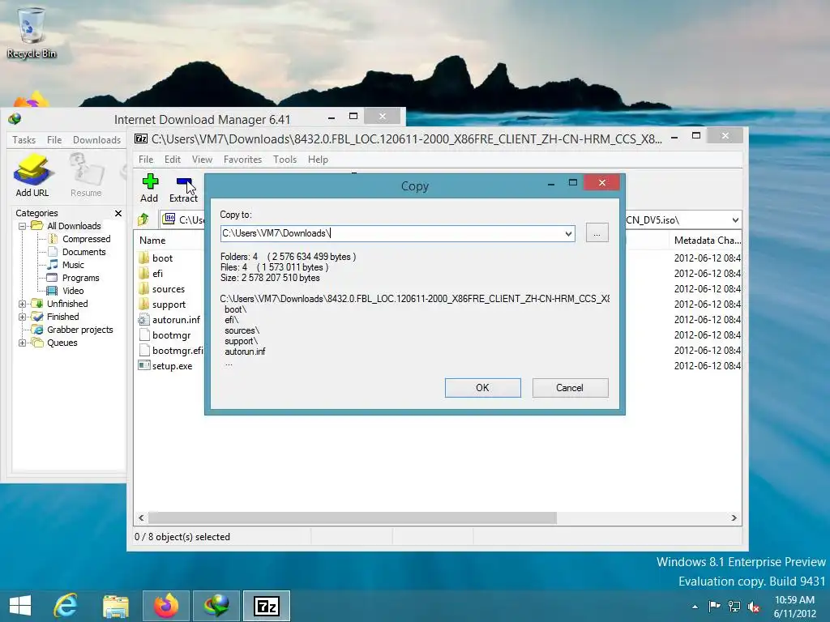Select the boot folder icon in file list
The image size is (830, 622).
(143, 258)
